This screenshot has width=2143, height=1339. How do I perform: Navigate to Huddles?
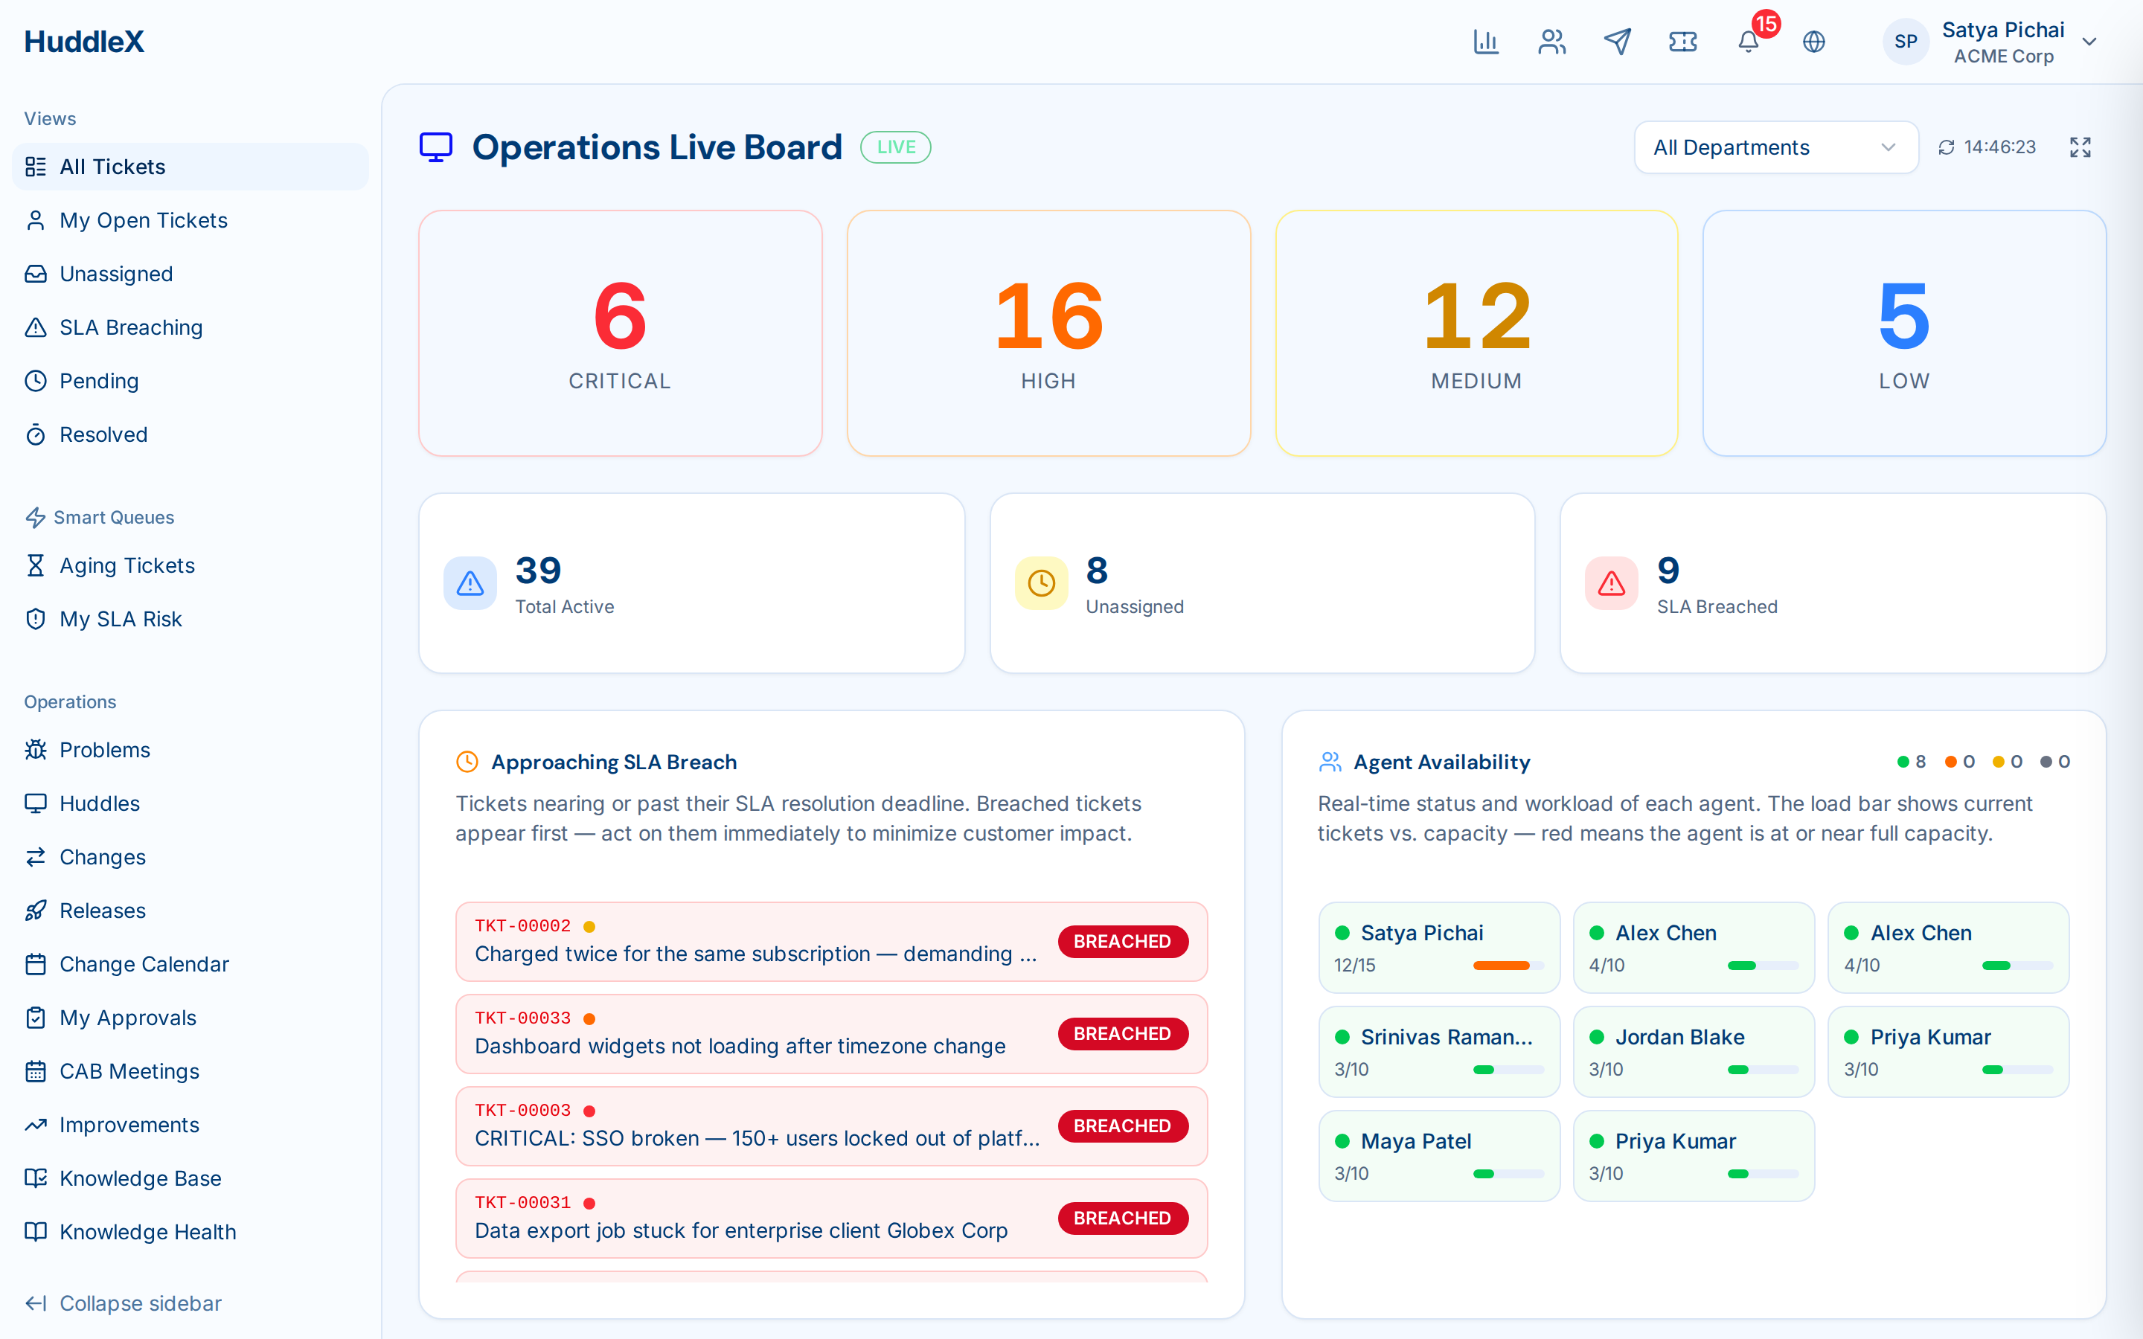pos(190,803)
